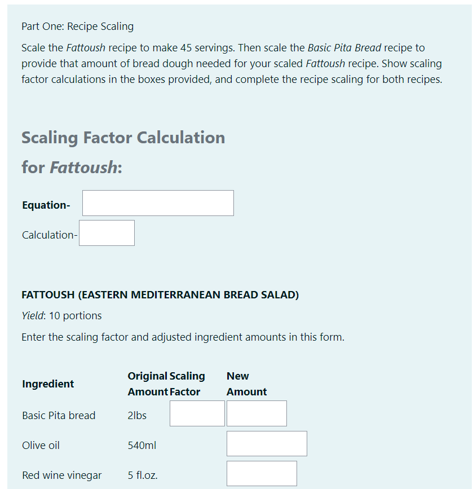Click the Olive oil ingredient label
The width and height of the screenshot is (473, 489).
coord(41,445)
